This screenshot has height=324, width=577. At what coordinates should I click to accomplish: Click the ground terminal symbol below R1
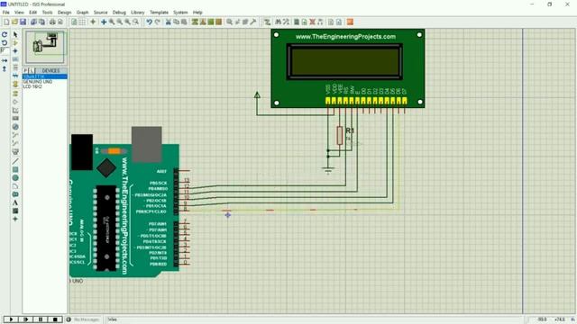click(x=328, y=170)
